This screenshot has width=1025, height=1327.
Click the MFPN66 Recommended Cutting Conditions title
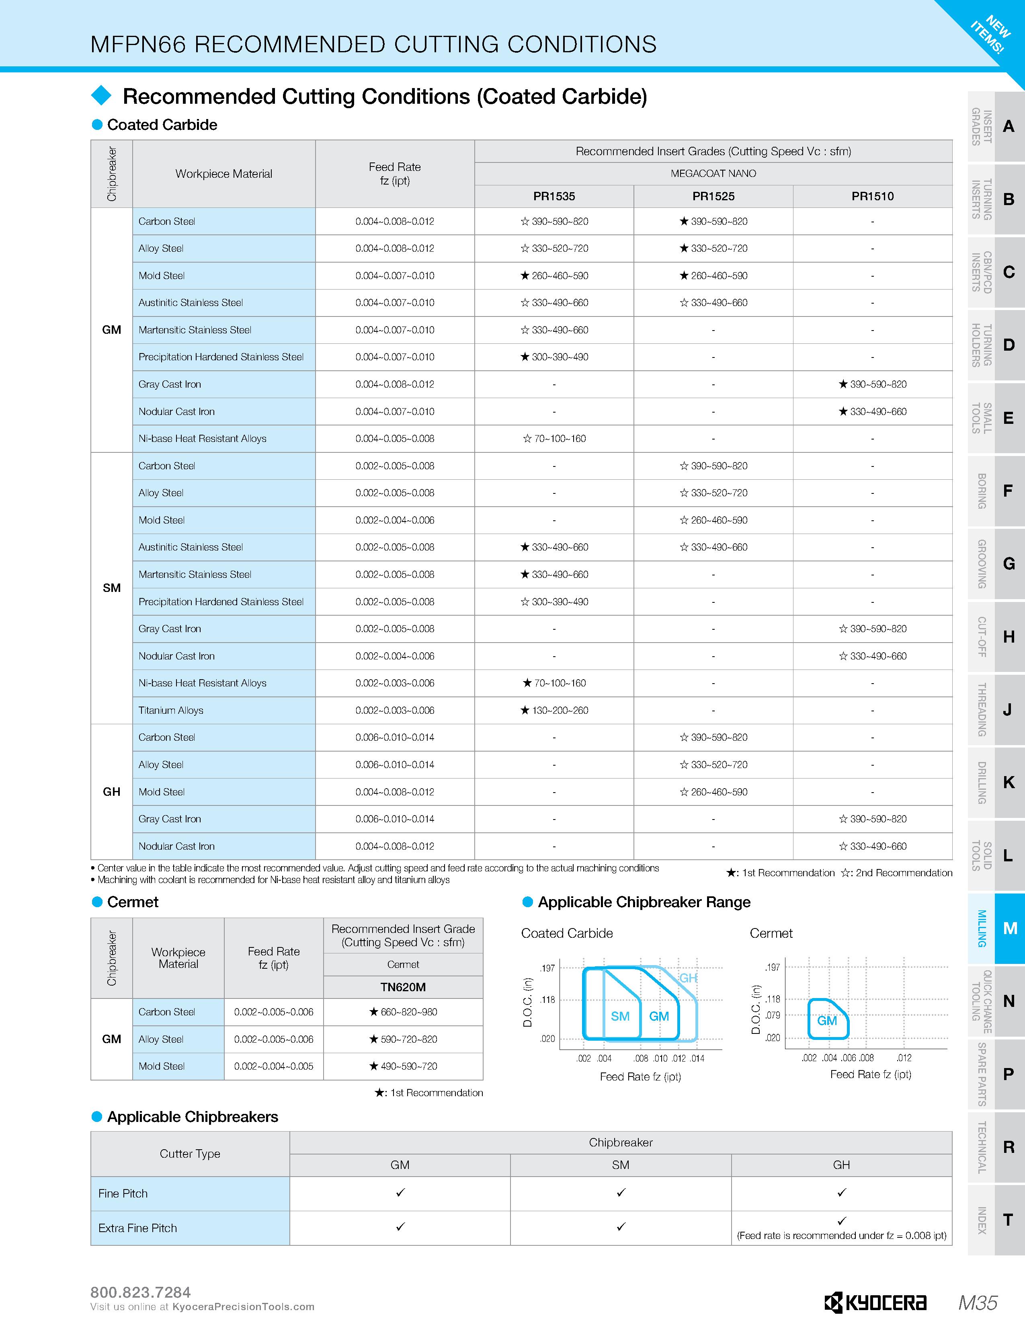click(373, 44)
